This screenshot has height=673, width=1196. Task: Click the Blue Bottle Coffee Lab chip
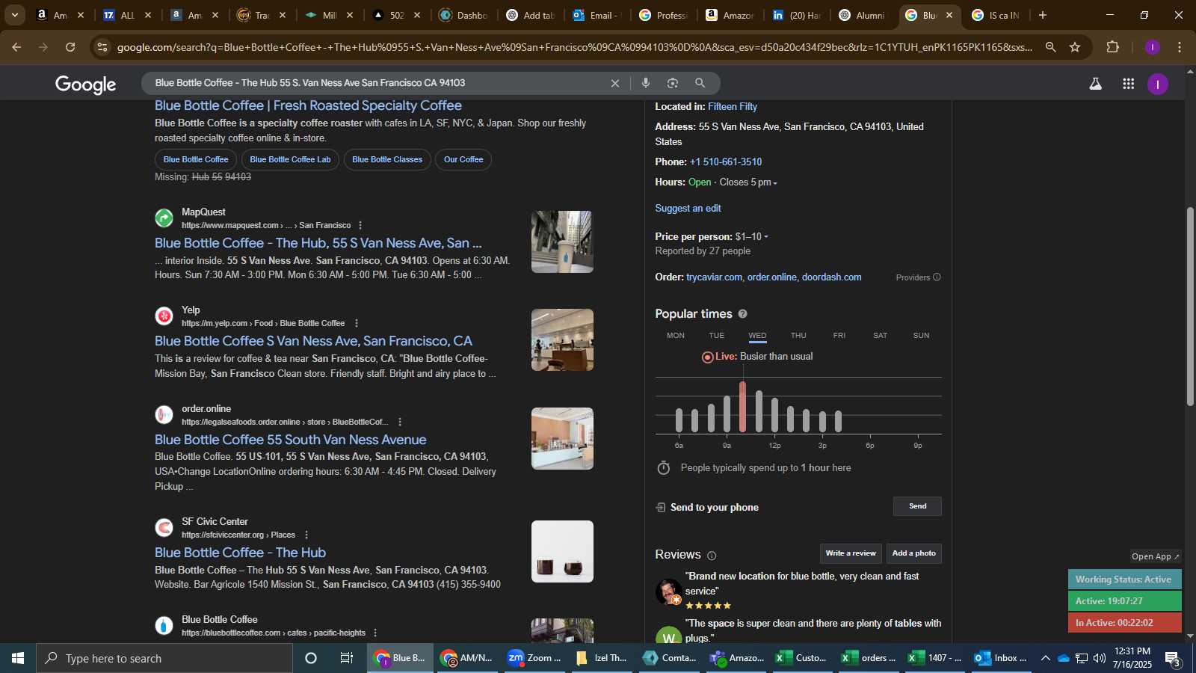pos(290,159)
